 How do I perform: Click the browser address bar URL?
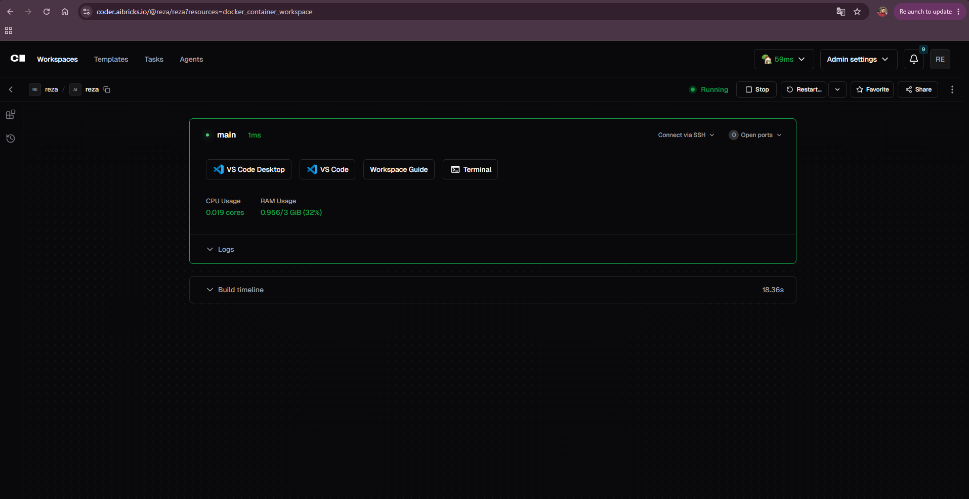coord(204,12)
